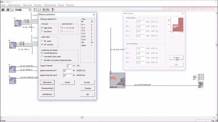Select overreach zone used option
Image resolution: width=218 pixels, height=122 pixels.
pos(51,57)
